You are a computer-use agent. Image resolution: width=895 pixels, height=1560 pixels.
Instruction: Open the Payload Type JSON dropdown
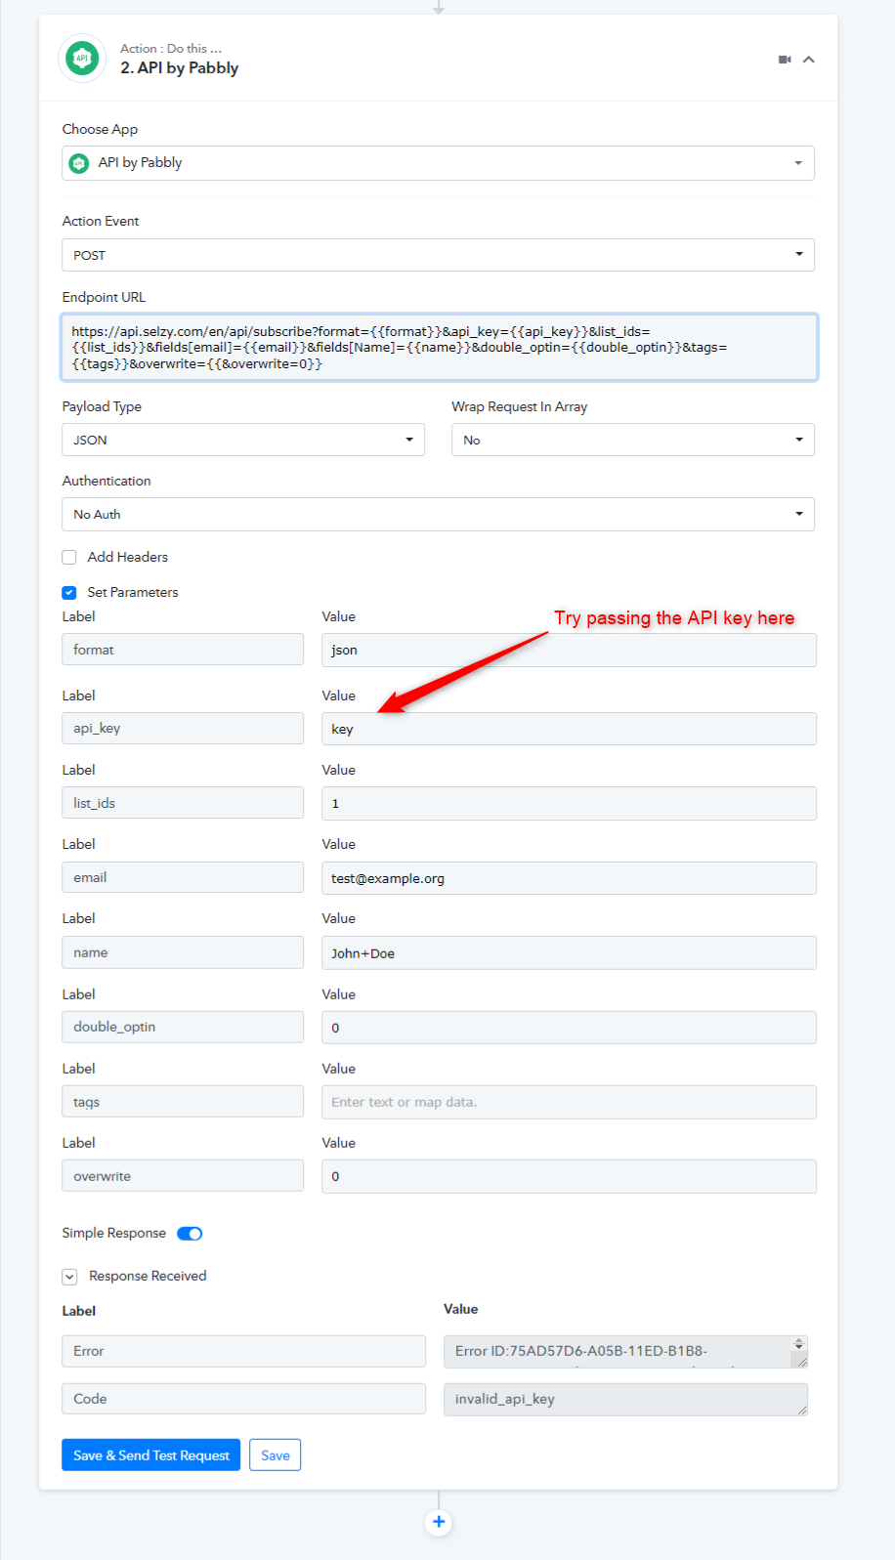pos(243,440)
